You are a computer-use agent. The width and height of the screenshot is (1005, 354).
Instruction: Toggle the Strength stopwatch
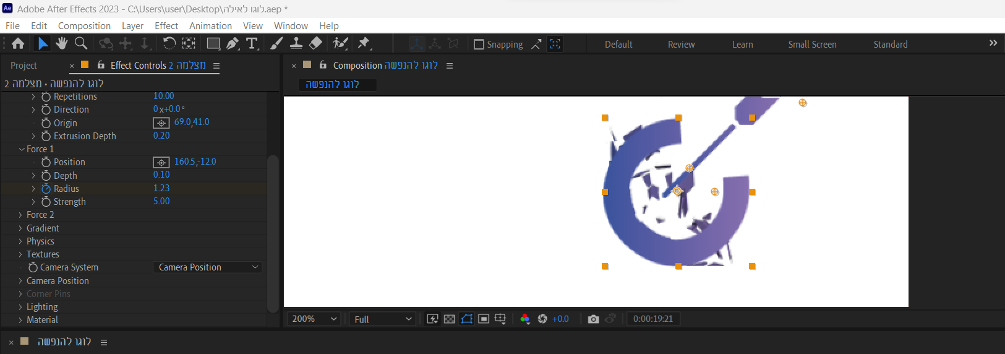[46, 202]
